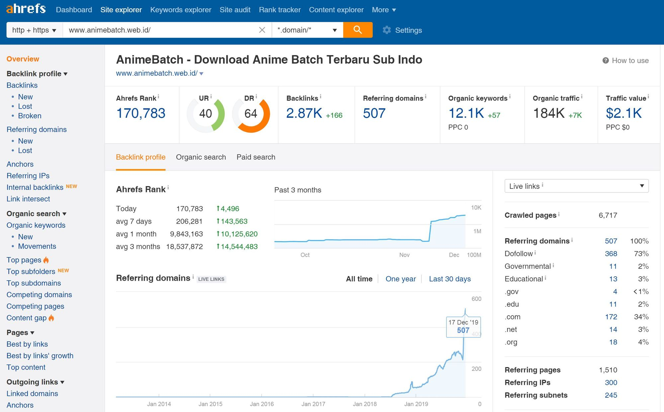The height and width of the screenshot is (412, 664).
Task: Click the flame icon next to Content gap
Action: click(51, 318)
